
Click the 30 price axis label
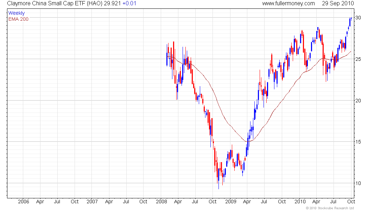coord(358,18)
